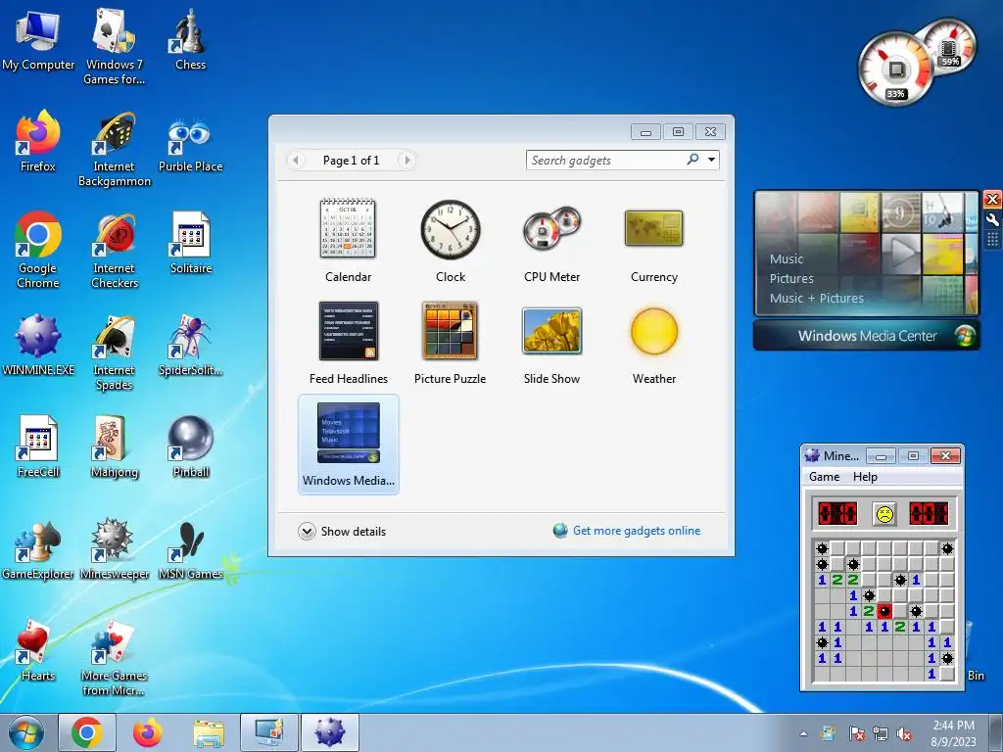Image resolution: width=1003 pixels, height=752 pixels.
Task: Open the WINMINE.EXE desktop icon
Action: tap(38, 344)
